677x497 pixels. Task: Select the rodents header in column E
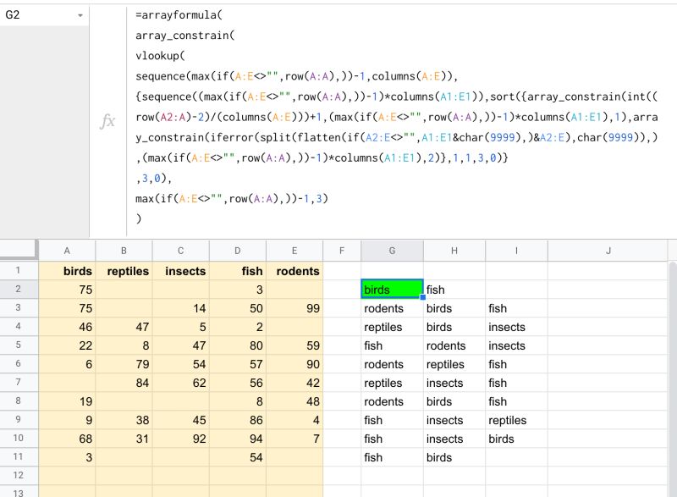(x=294, y=271)
